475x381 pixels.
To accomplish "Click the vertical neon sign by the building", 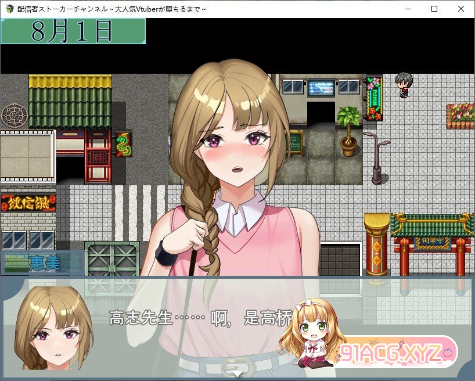I will tap(375, 98).
